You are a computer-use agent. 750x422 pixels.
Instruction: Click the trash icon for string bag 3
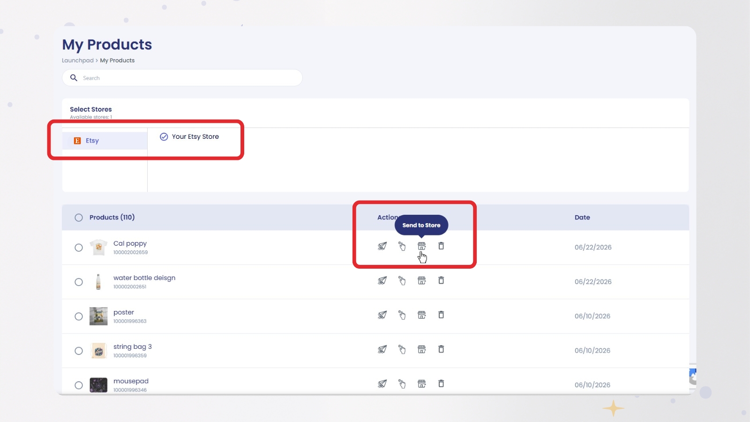point(441,349)
